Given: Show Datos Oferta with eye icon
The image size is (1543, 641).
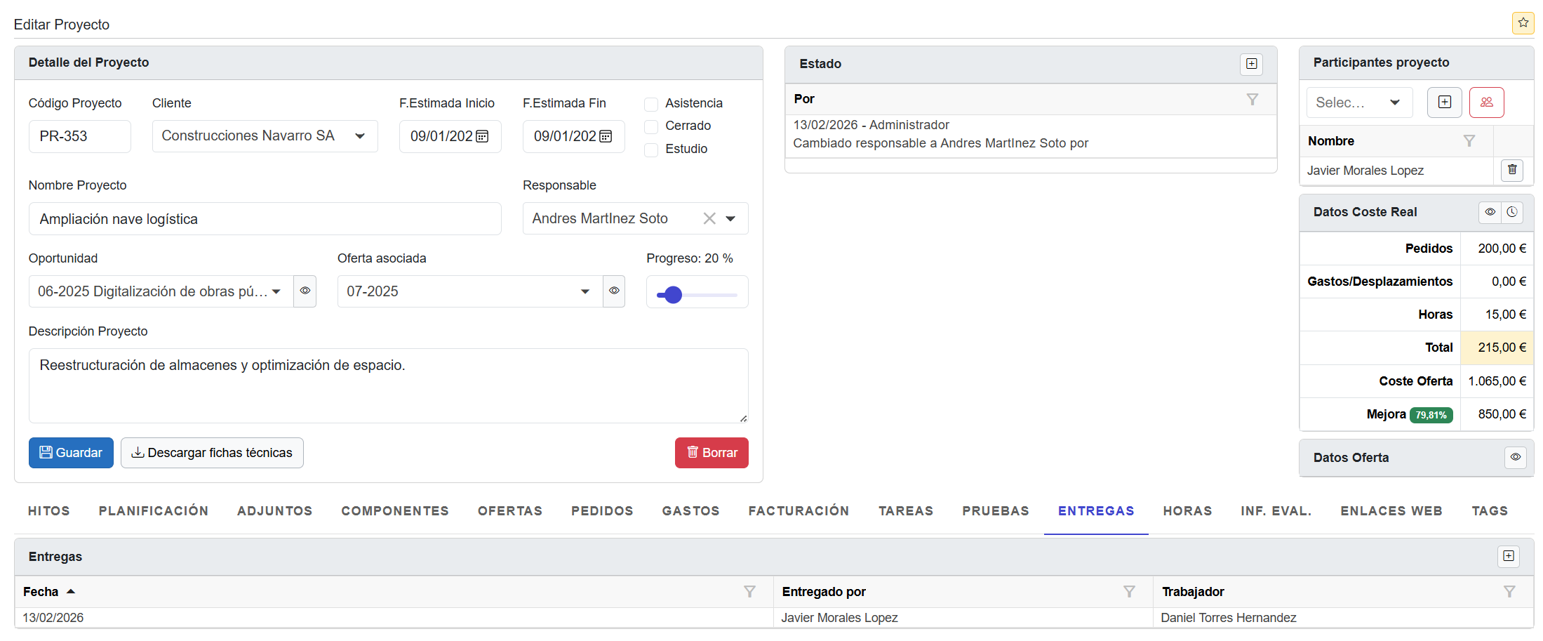Looking at the screenshot, I should tap(1515, 457).
